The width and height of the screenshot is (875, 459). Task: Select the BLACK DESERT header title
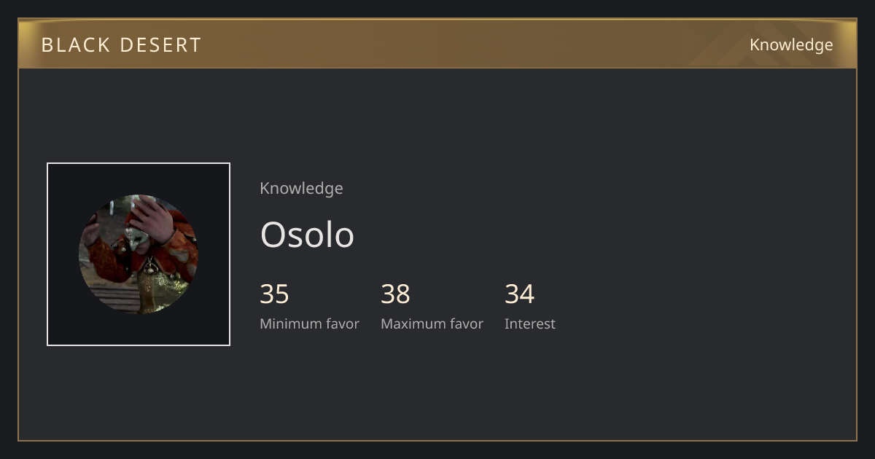point(121,45)
